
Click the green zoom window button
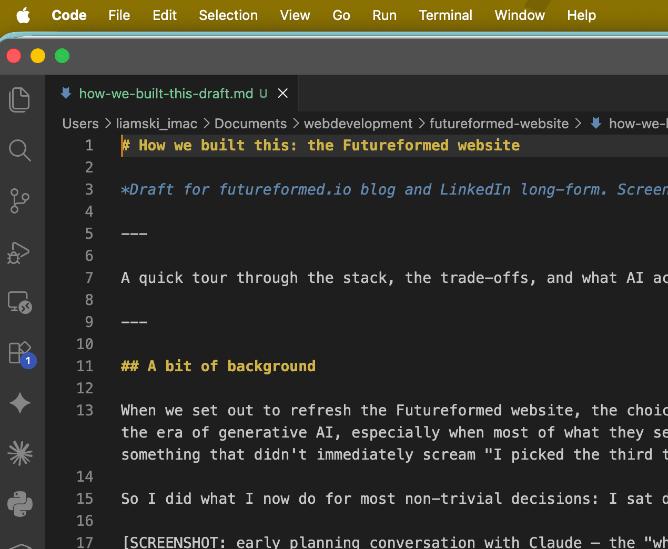point(62,56)
